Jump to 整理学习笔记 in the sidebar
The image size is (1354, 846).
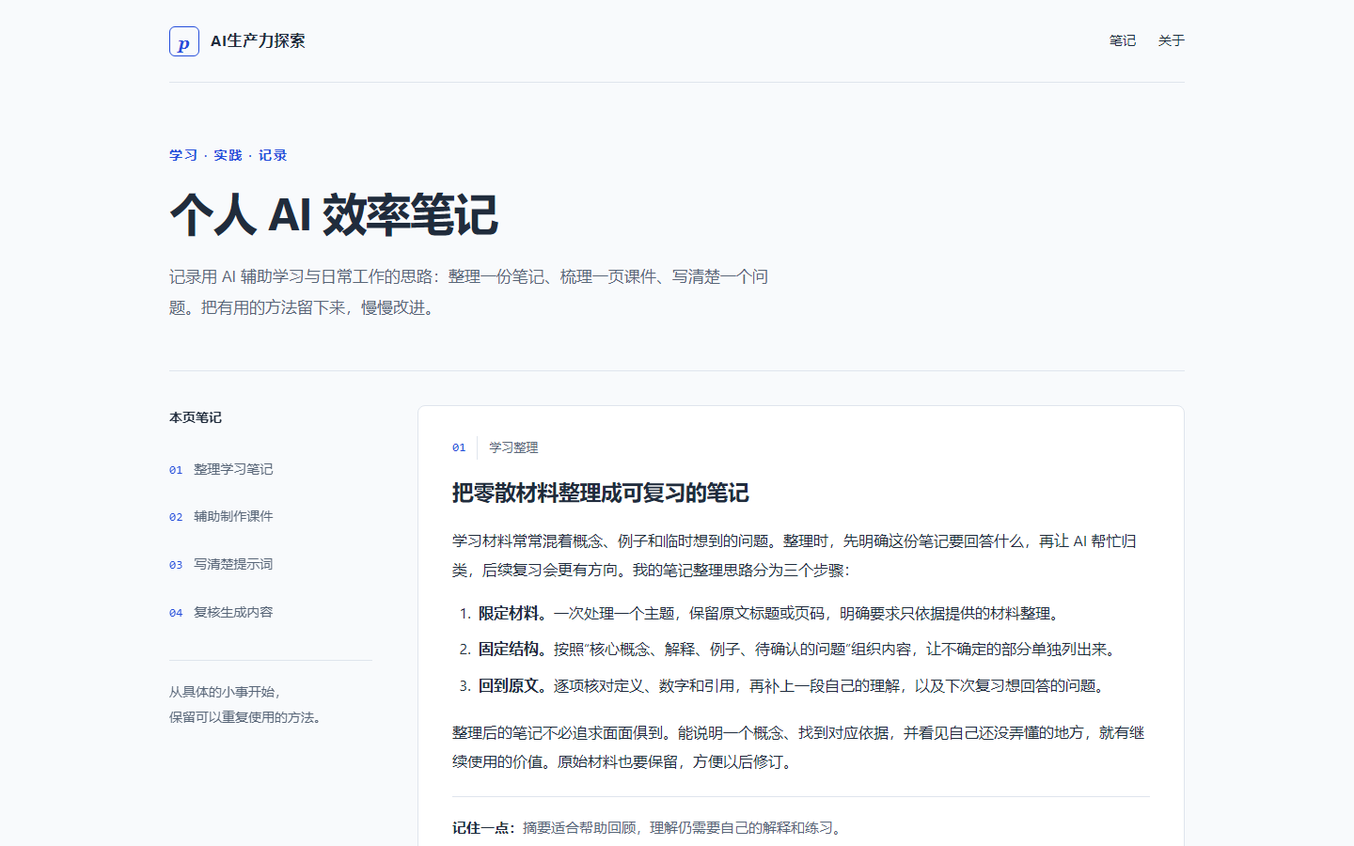tap(221, 469)
